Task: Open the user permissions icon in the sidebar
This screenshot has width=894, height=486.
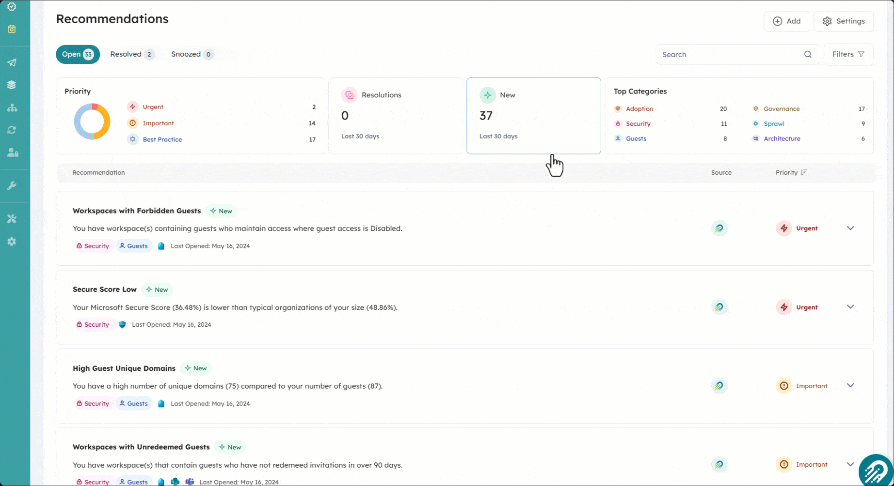Action: pyautogui.click(x=11, y=152)
